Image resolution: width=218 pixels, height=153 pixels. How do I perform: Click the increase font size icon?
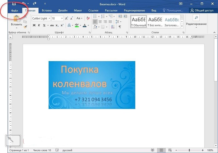coord(66,18)
